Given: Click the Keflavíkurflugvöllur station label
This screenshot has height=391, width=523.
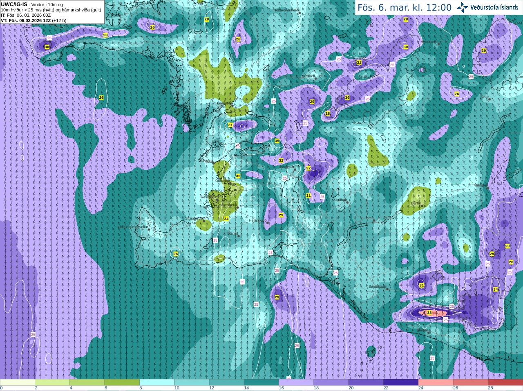Looking at the screenshot, I should (133, 227).
